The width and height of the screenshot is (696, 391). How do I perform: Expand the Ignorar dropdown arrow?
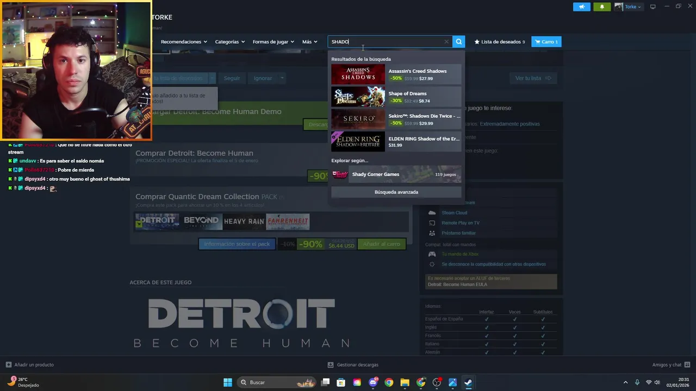(282, 78)
